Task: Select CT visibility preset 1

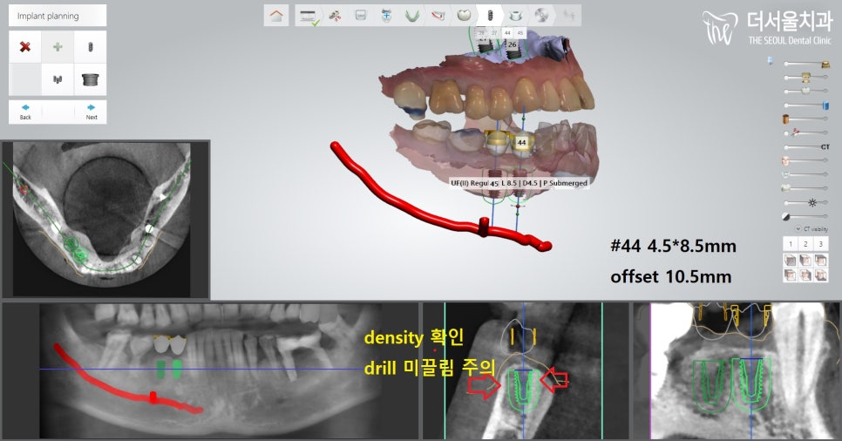Action: pyautogui.click(x=790, y=244)
